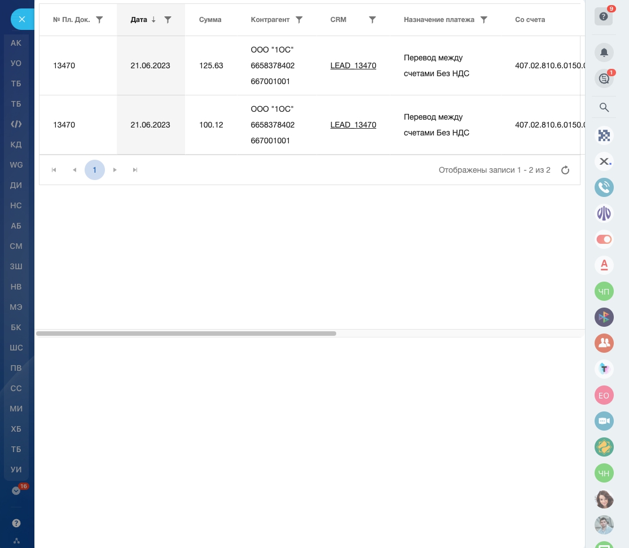Open the УИ sidebar item
The height and width of the screenshot is (548, 629).
tap(16, 470)
